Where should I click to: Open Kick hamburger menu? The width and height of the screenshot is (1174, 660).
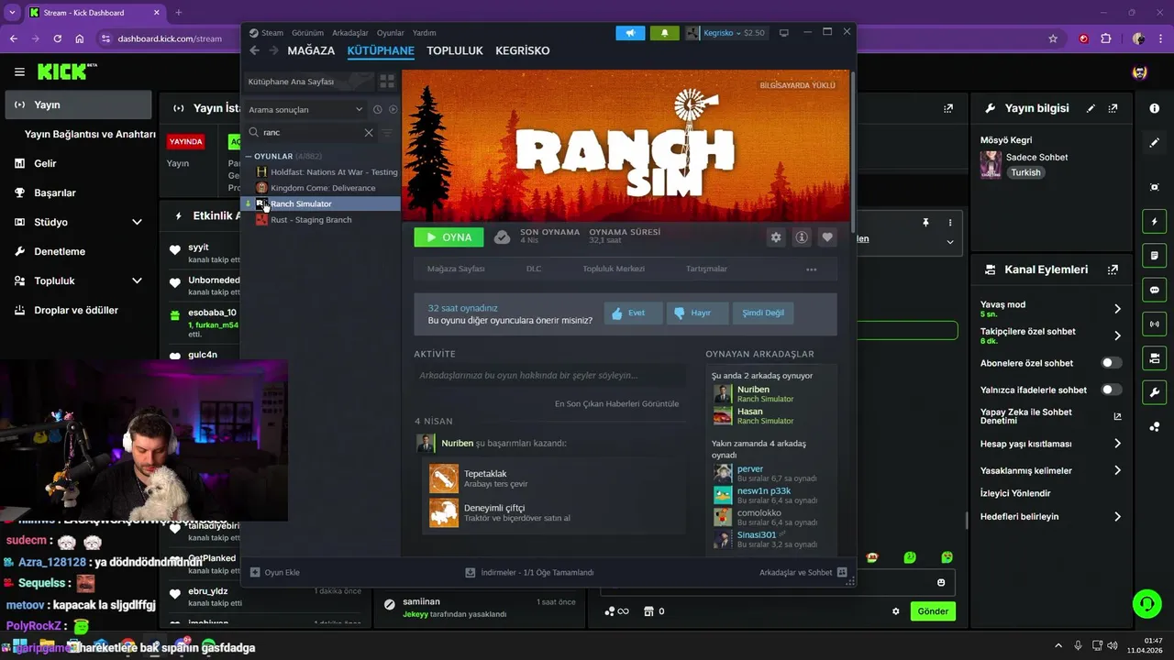[19, 71]
